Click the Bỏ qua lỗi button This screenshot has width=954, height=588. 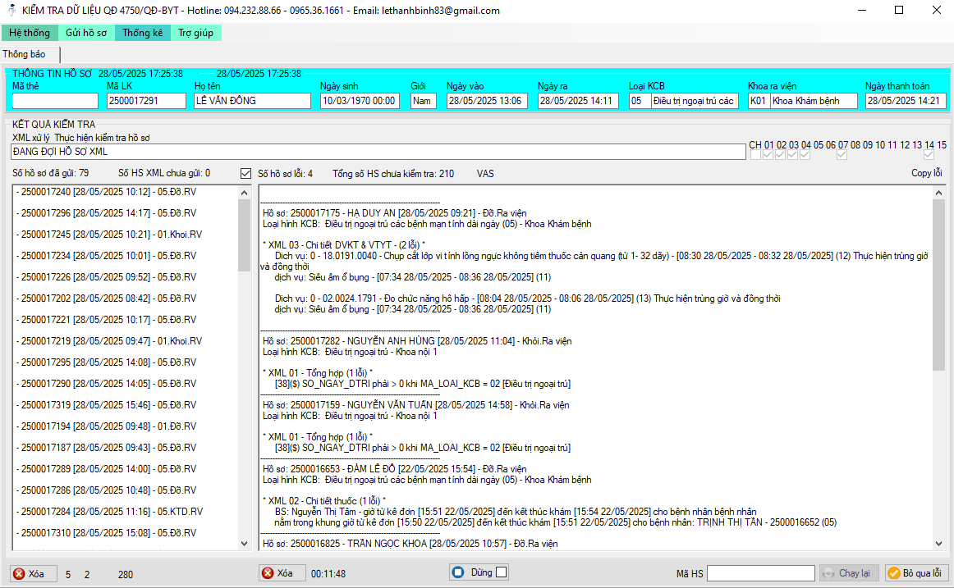[915, 573]
